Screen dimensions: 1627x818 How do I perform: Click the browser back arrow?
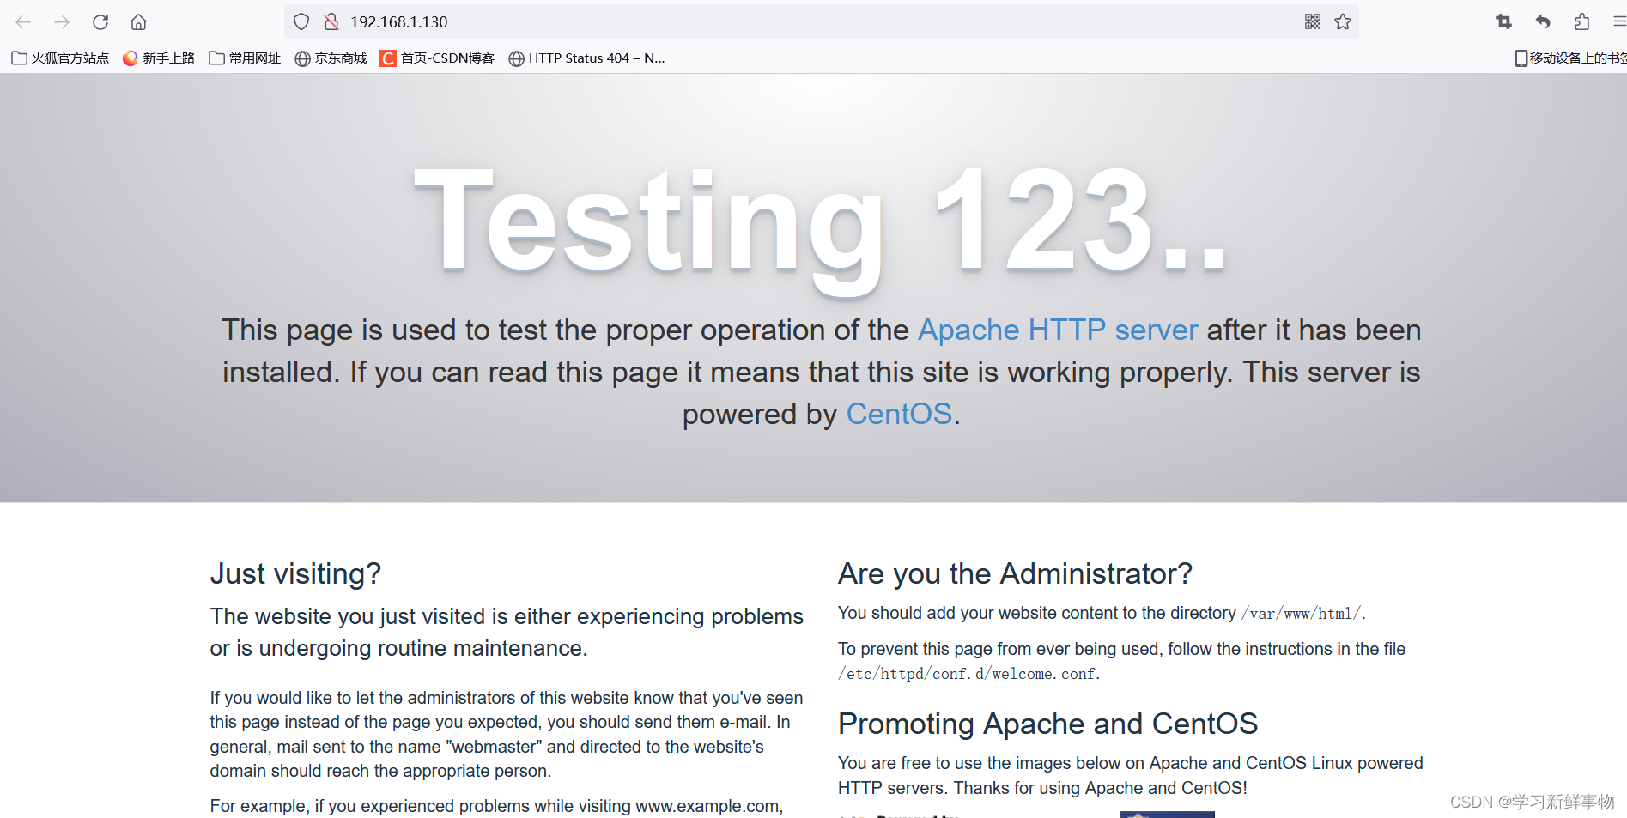pyautogui.click(x=23, y=22)
